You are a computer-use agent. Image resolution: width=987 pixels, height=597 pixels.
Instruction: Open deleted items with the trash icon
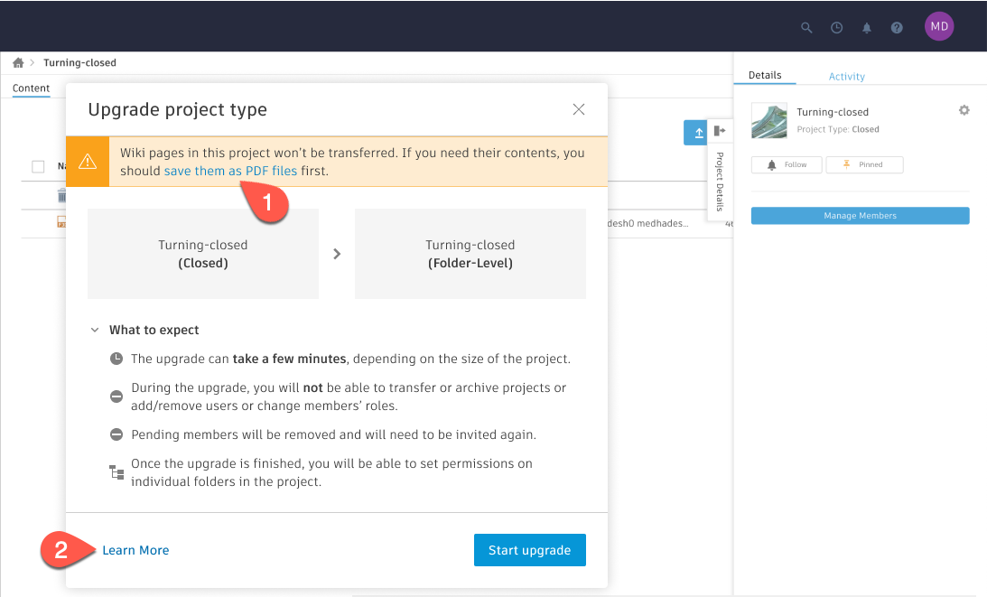coord(62,195)
